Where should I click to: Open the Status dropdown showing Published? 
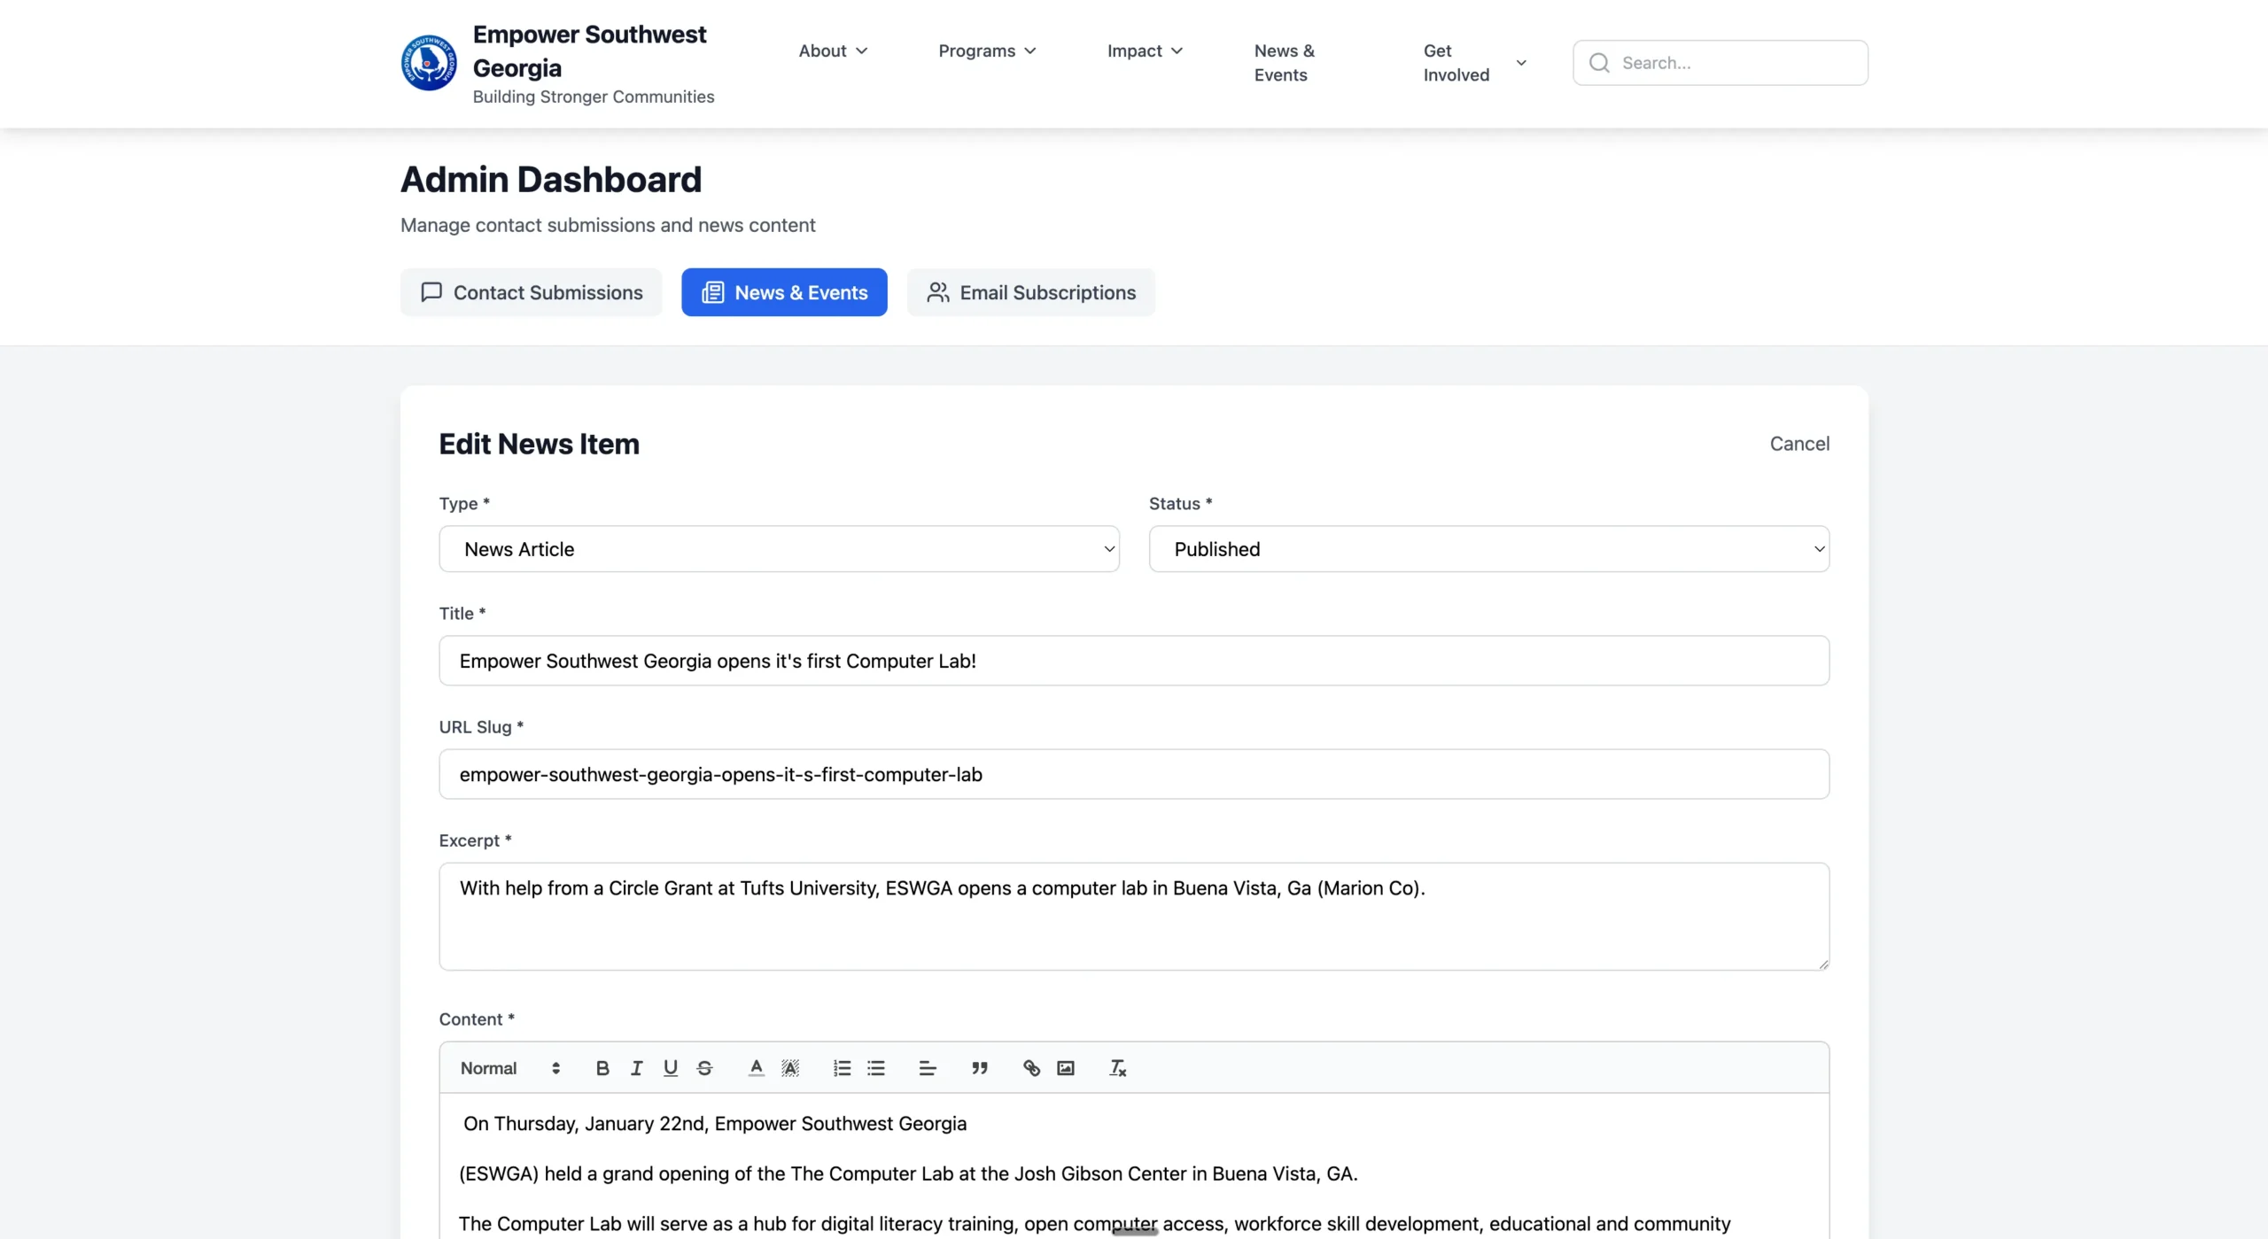(x=1489, y=549)
